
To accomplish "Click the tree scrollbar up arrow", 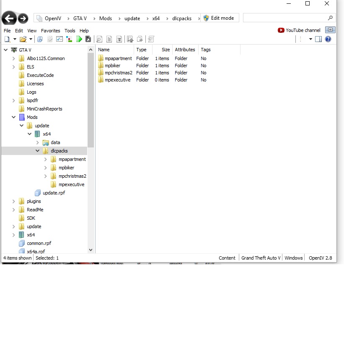I will pos(91,50).
